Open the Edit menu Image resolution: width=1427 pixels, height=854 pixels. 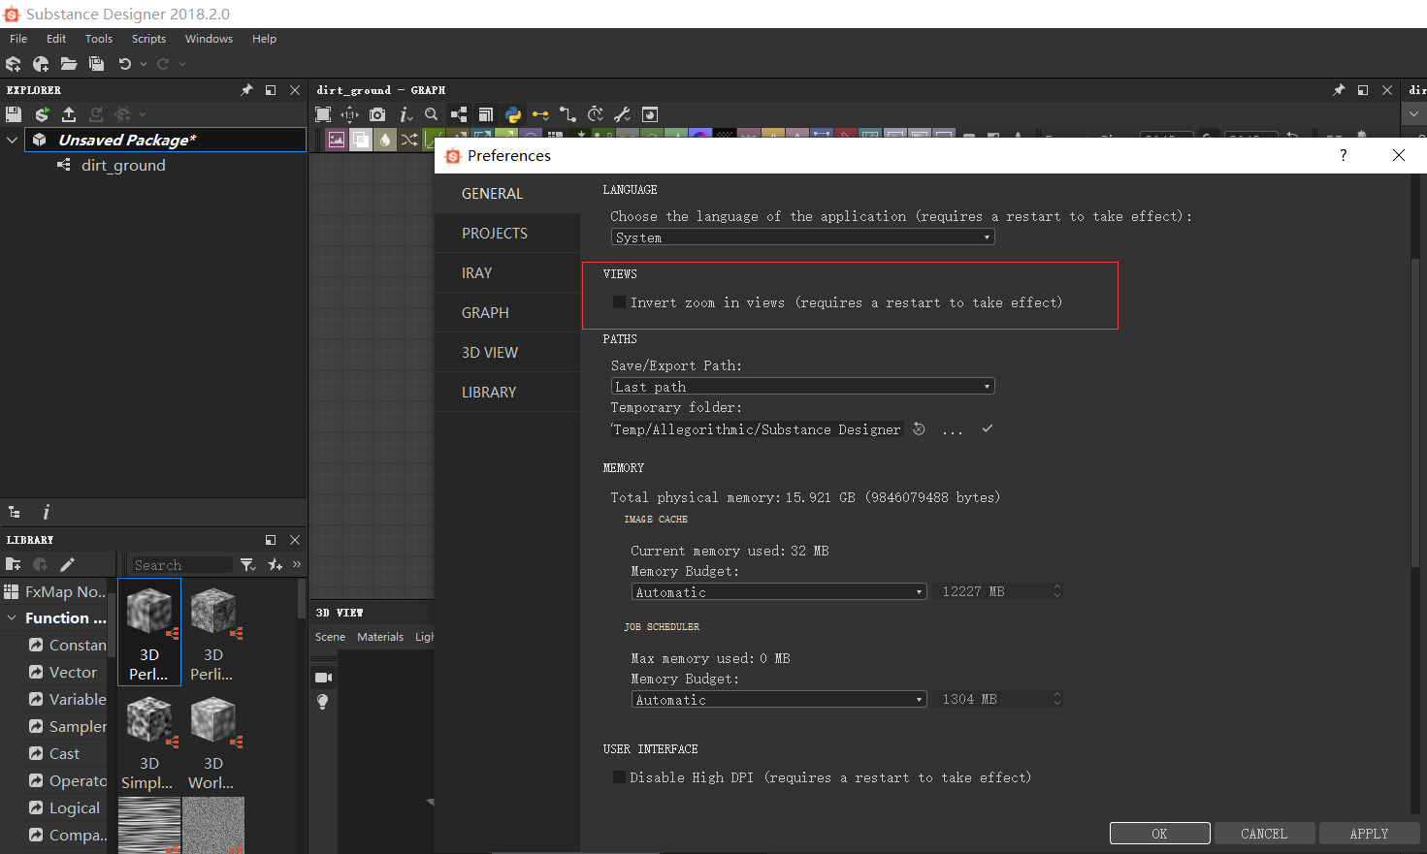coord(56,39)
